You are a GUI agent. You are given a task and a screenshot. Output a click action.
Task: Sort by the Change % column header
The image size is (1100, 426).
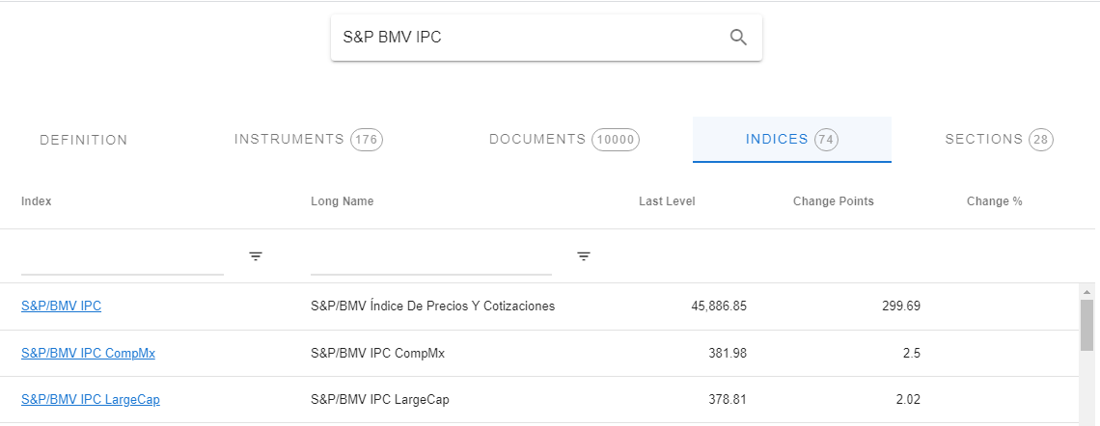994,201
